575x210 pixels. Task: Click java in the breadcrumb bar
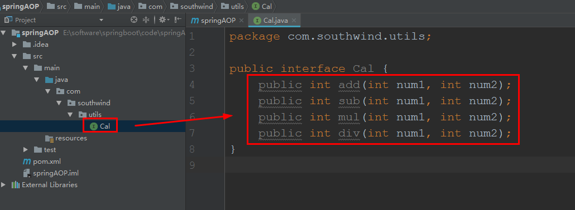(x=119, y=6)
